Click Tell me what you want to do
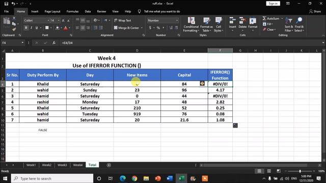The height and width of the screenshot is (183, 326). tap(162, 11)
